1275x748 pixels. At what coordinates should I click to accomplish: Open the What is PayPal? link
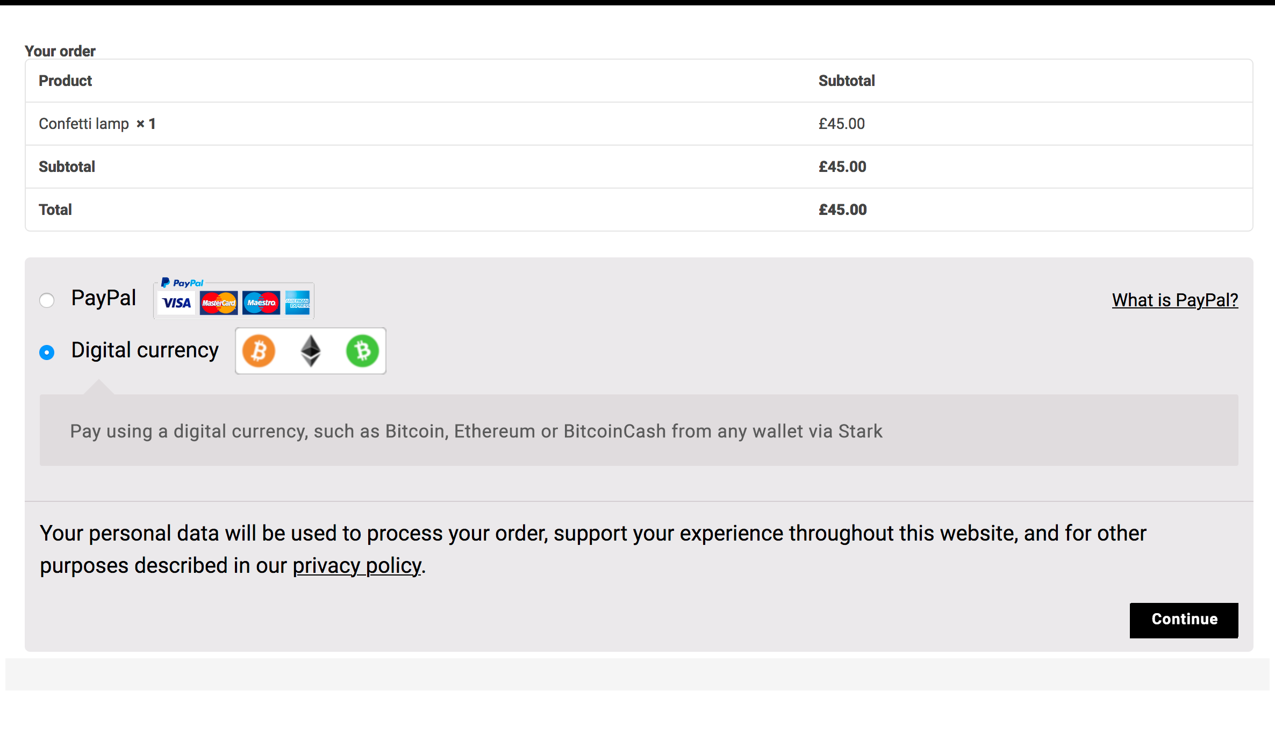[x=1175, y=300]
